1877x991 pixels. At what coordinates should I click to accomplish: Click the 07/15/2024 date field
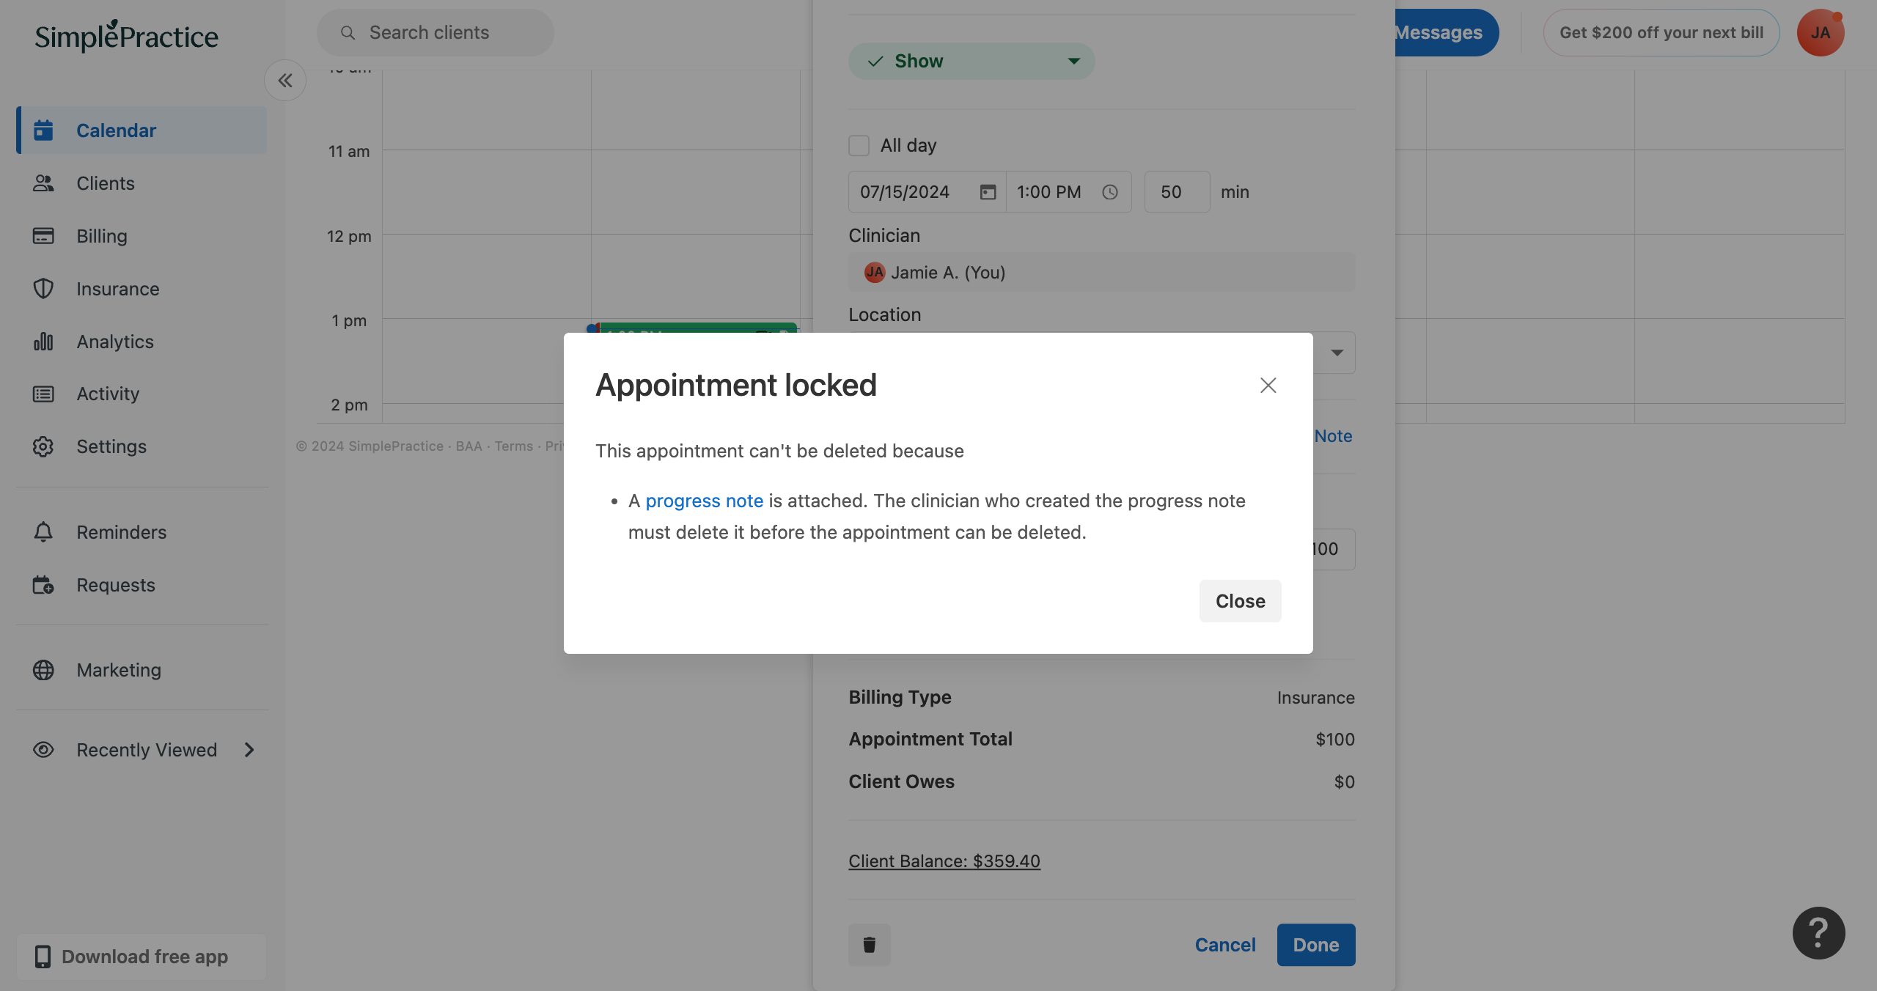click(x=927, y=192)
